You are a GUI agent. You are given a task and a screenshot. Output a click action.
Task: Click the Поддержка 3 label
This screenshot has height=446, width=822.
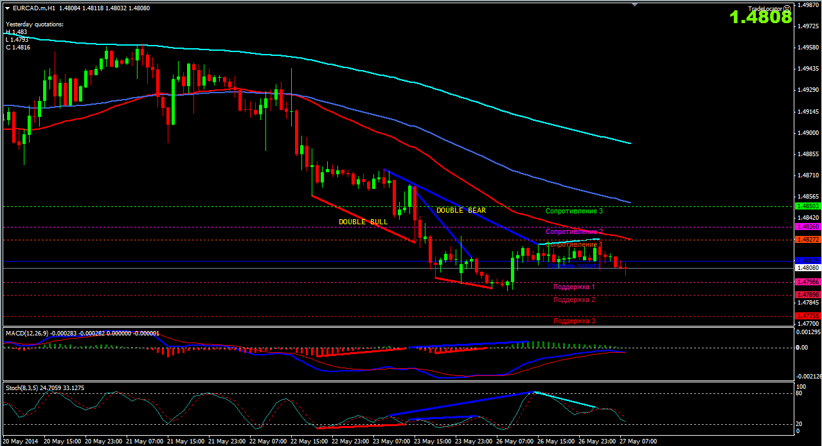(574, 321)
